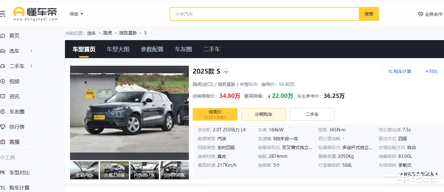Image resolution: width=444 pixels, height=192 pixels.
Task: Click the 视频 play icon in the sidebar
Action: pos(3,81)
